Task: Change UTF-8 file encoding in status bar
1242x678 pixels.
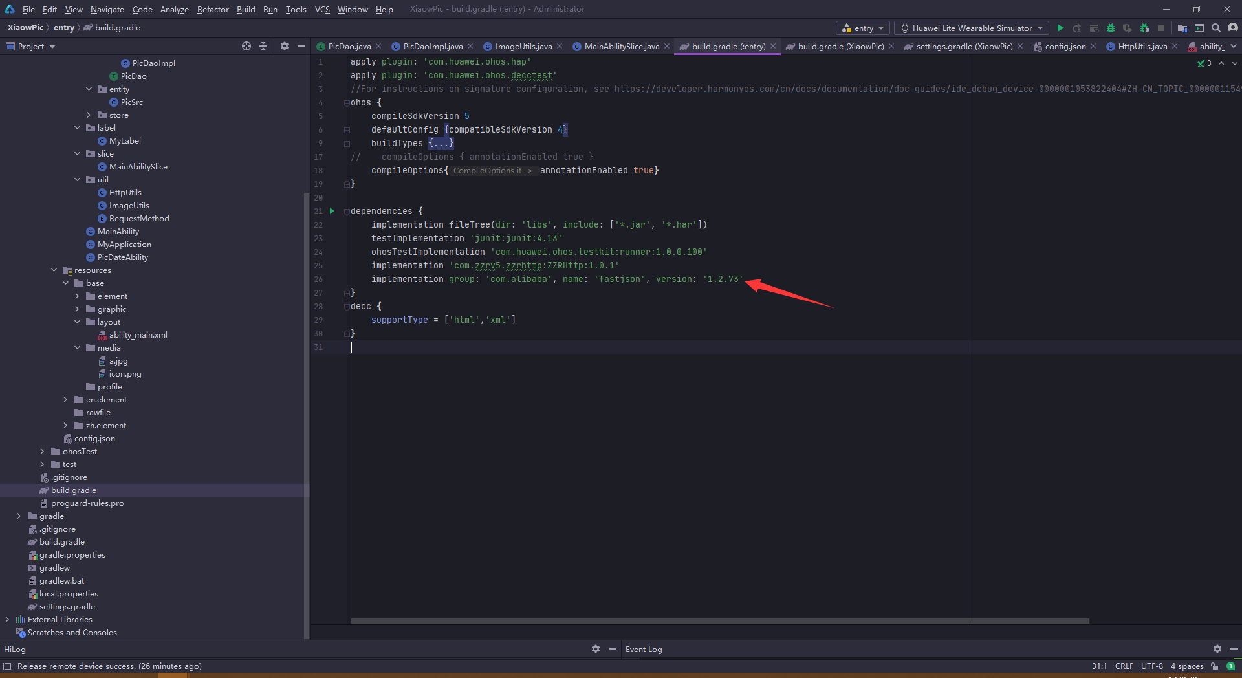Action: point(1151,666)
